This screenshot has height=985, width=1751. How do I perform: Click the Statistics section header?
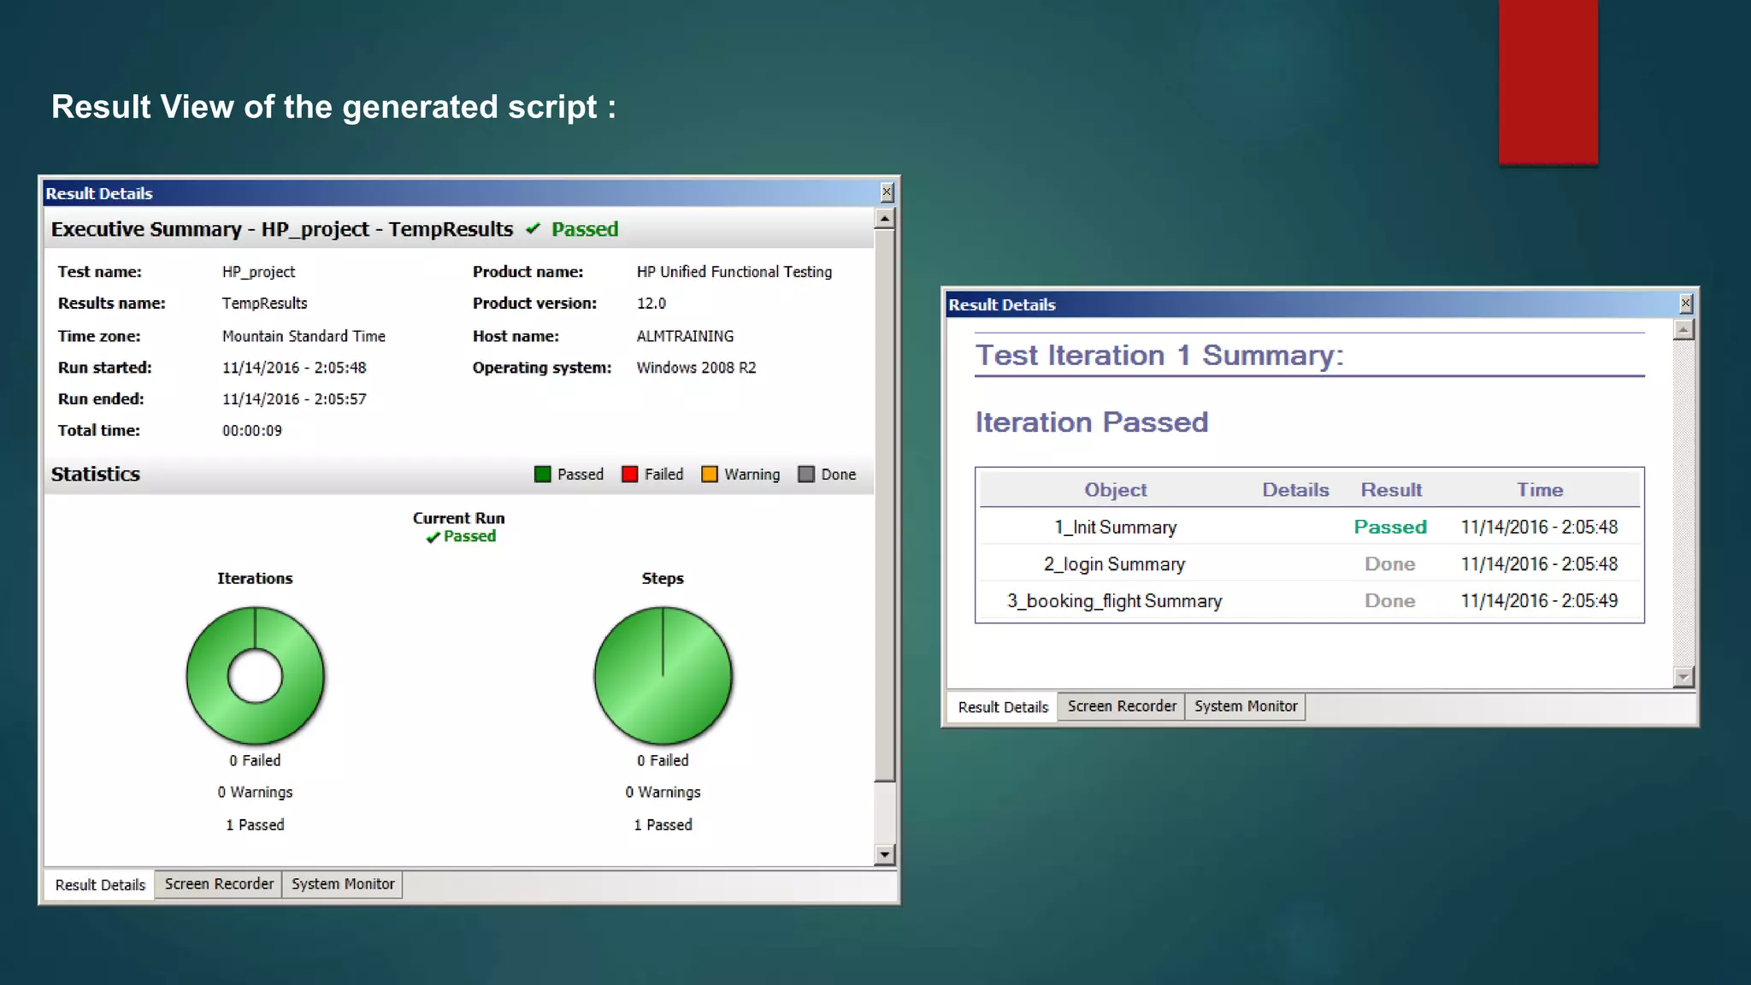tap(96, 475)
